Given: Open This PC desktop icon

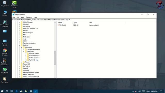Looking at the screenshot, I should click(x=5, y=13).
